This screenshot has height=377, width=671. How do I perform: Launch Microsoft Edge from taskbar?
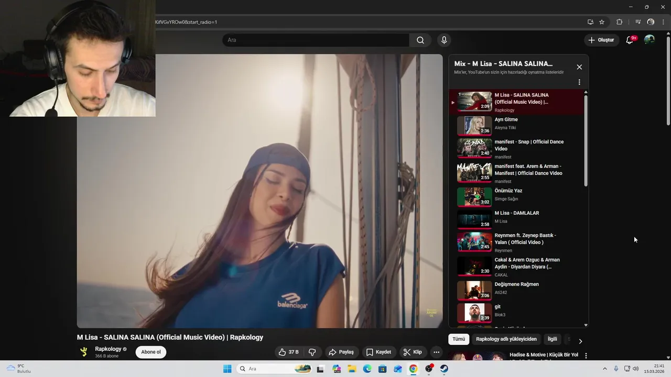pyautogui.click(x=367, y=369)
